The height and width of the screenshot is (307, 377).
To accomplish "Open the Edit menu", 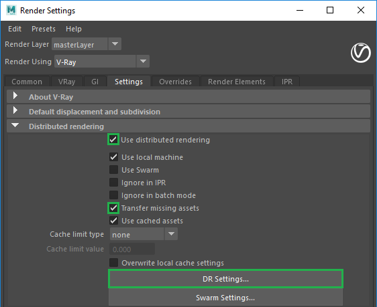I will tap(15, 29).
